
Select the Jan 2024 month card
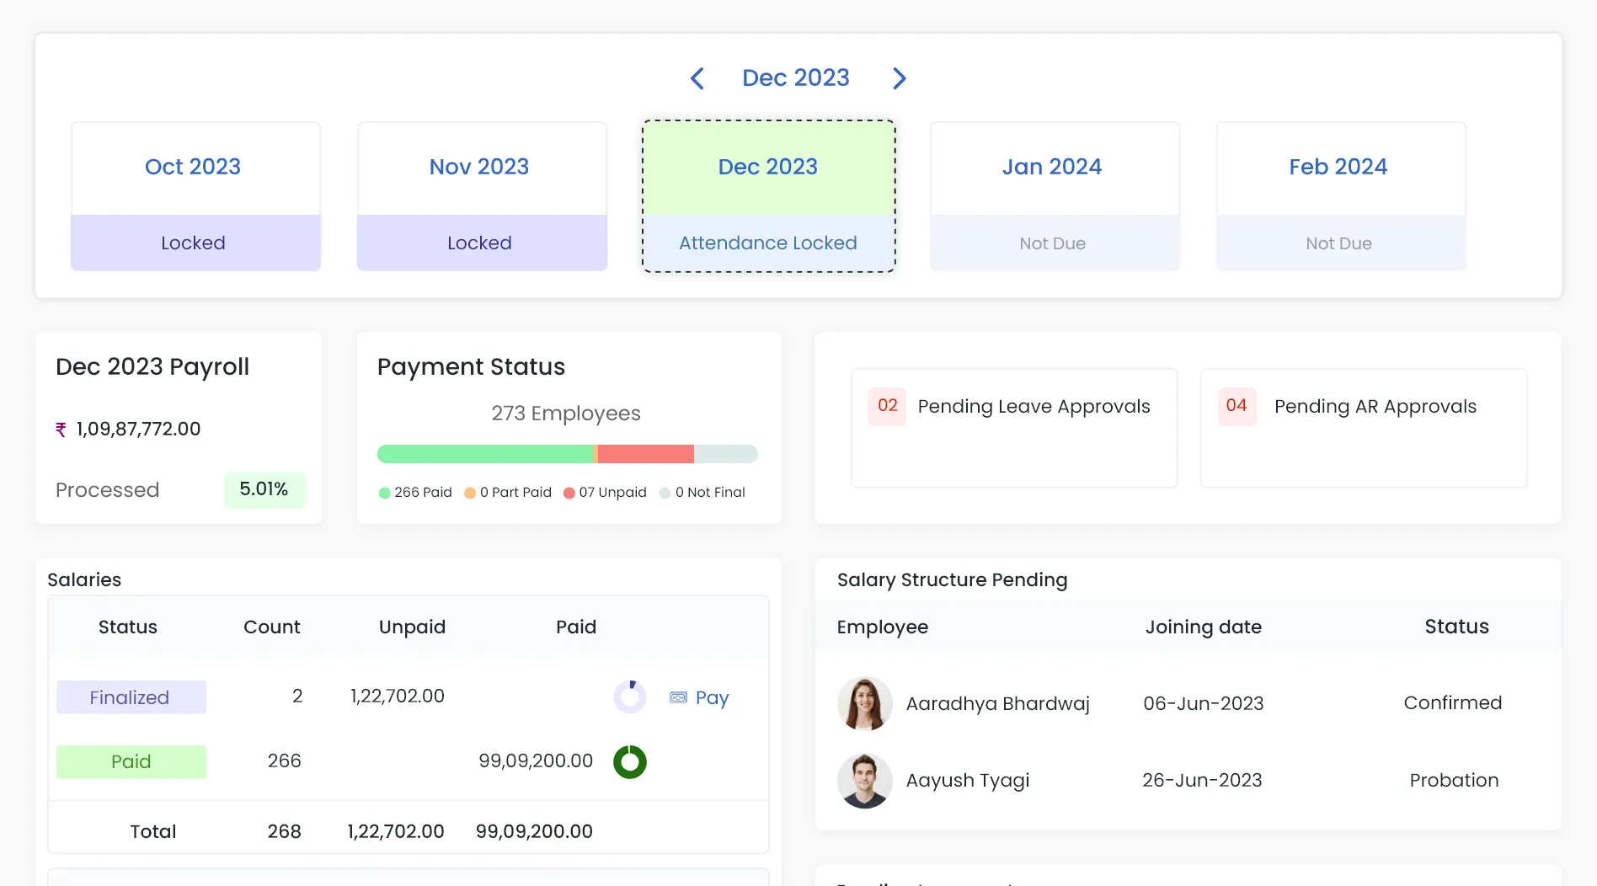[x=1054, y=196]
